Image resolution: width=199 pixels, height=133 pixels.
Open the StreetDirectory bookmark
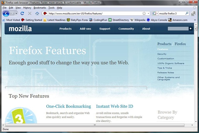(118, 20)
